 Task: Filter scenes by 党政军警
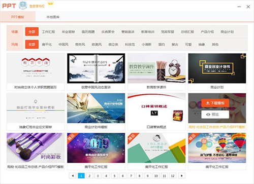(168, 32)
